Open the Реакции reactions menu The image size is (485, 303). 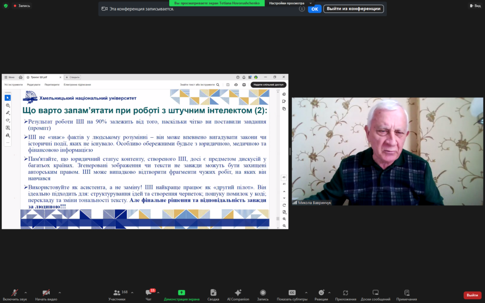click(x=321, y=294)
